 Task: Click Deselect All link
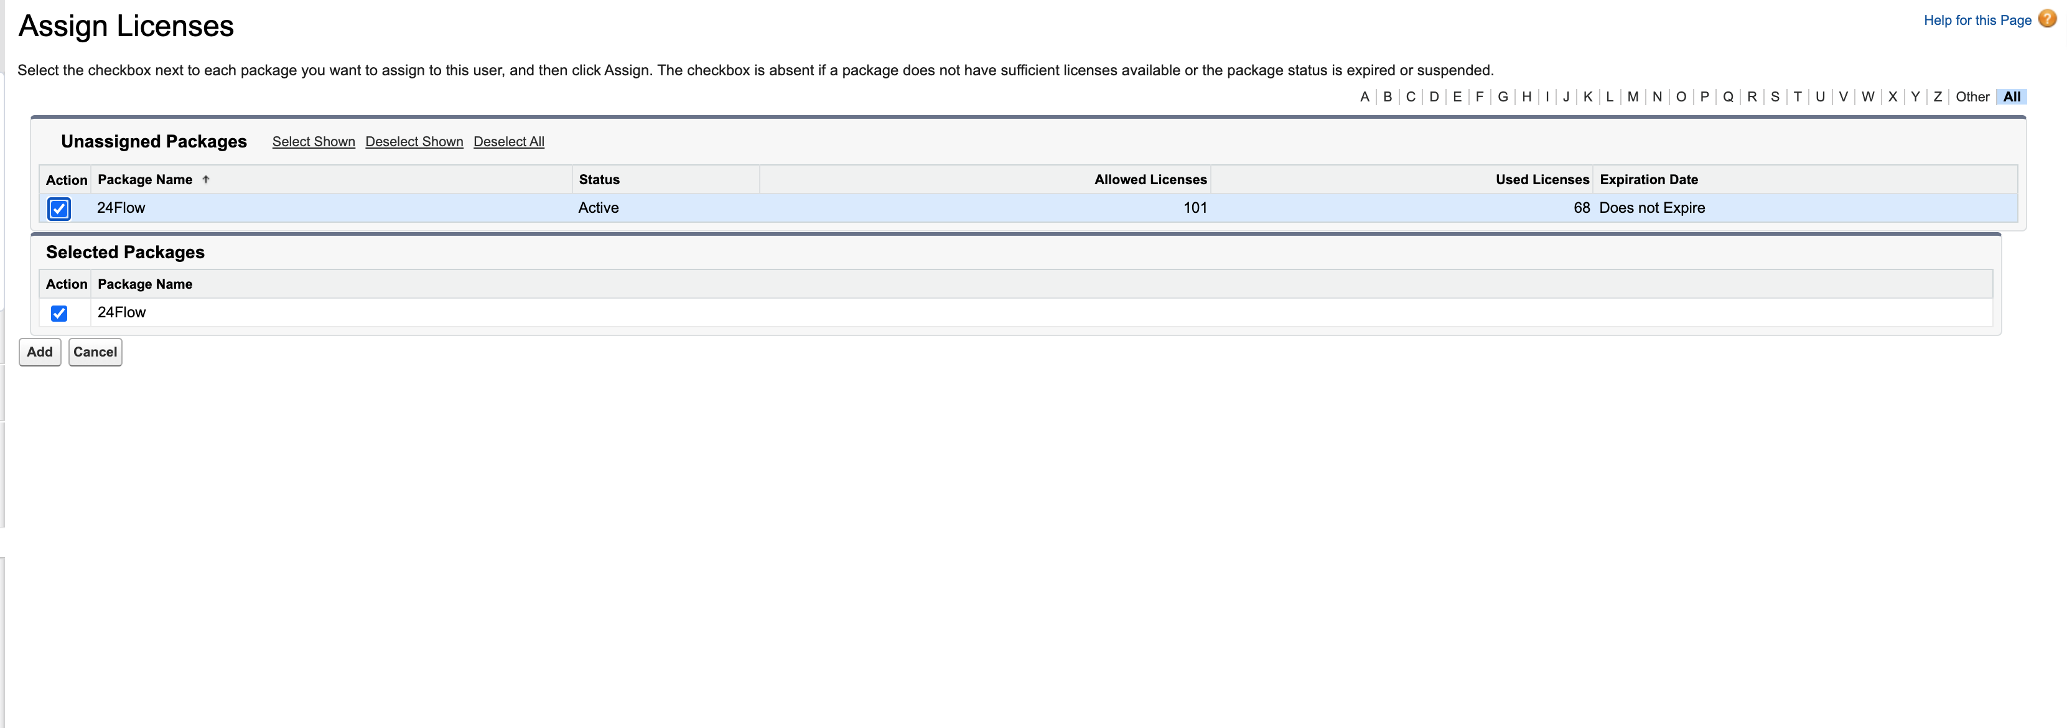tap(509, 141)
